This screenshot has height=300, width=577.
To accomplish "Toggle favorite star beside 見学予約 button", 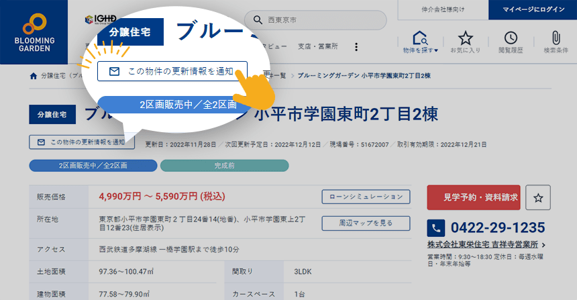I will point(538,197).
